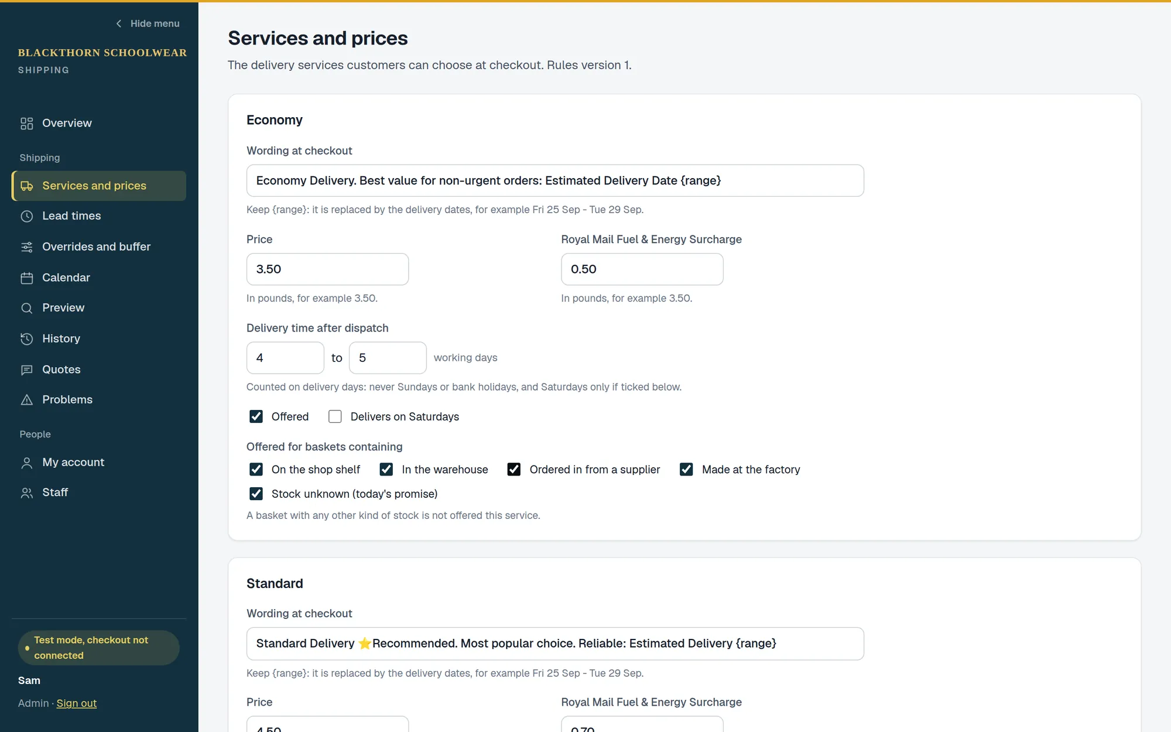Click Economy Fuel & Energy Surcharge field 0.50
This screenshot has width=1171, height=732.
642,269
